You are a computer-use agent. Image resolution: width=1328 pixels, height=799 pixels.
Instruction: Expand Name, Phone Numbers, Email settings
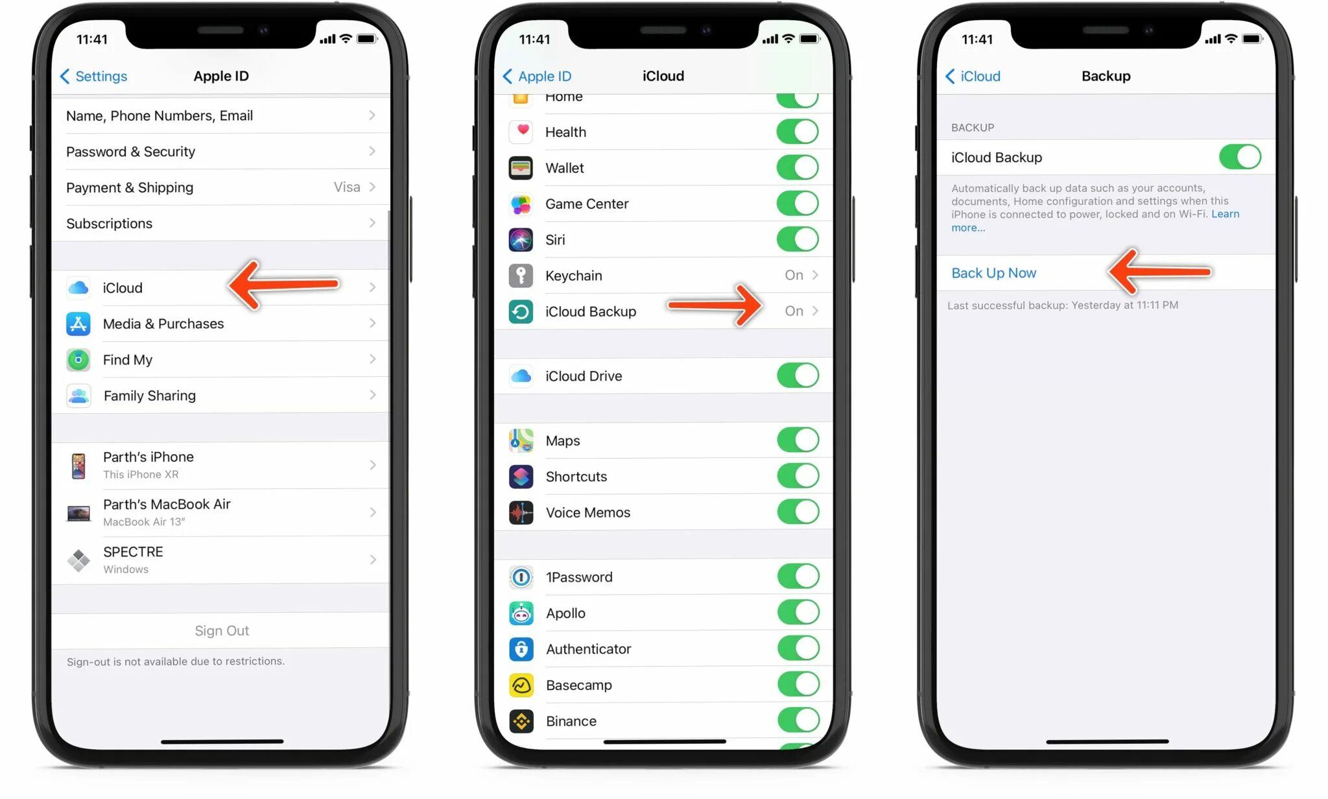219,115
